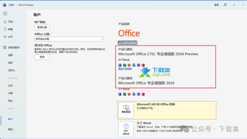Image resolution: width=247 pixels, height=139 pixels.
Task: Click the 无法更新此产品 message
Action: tap(145, 108)
